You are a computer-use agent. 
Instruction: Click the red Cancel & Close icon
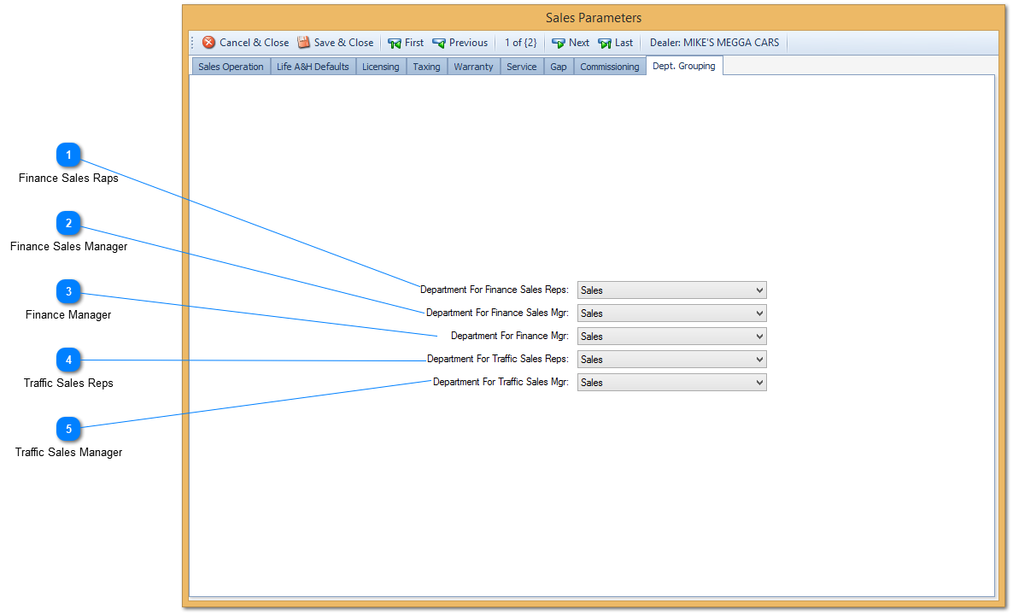coord(208,43)
